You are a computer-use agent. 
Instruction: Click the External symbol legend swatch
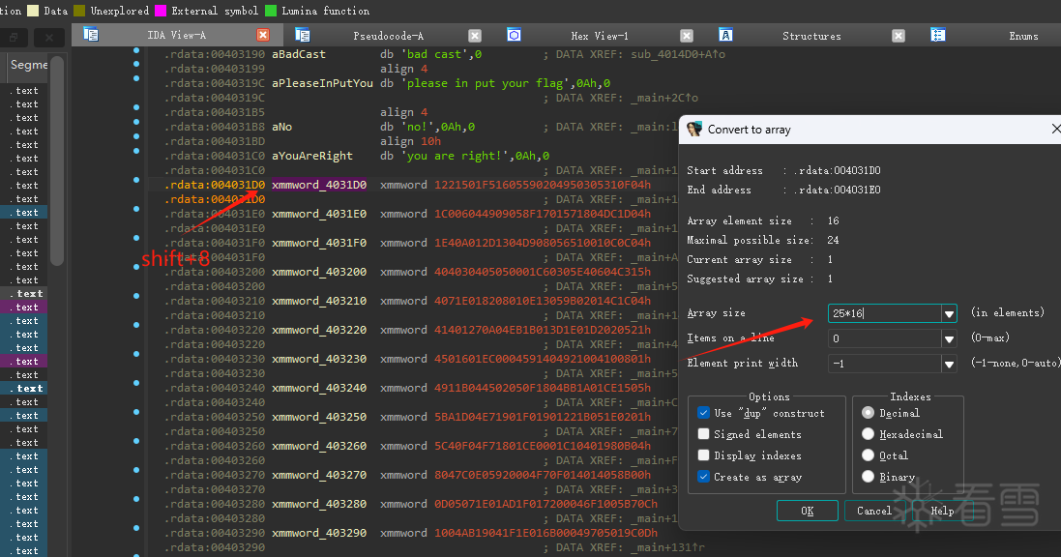[161, 11]
